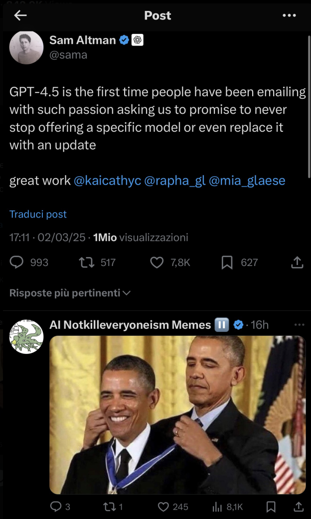
Task: Tap the back arrow icon
Action: click(x=20, y=15)
